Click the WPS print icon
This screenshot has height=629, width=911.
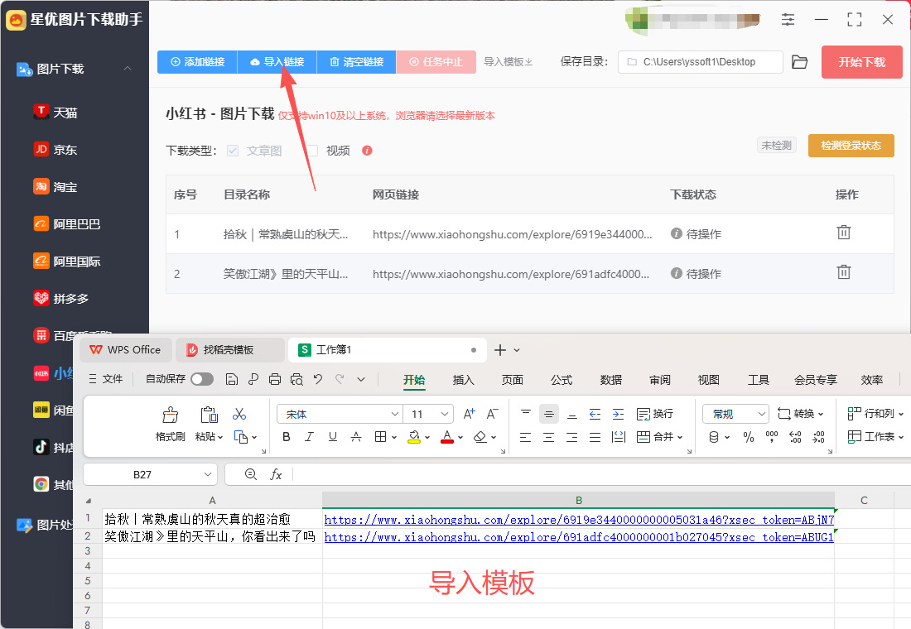click(275, 379)
